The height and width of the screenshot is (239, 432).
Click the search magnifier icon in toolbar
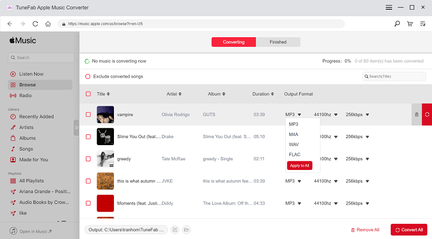397,24
